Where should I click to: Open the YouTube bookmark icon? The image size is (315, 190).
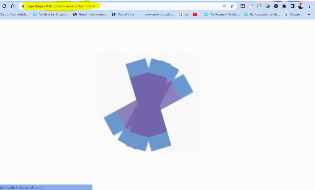[195, 14]
